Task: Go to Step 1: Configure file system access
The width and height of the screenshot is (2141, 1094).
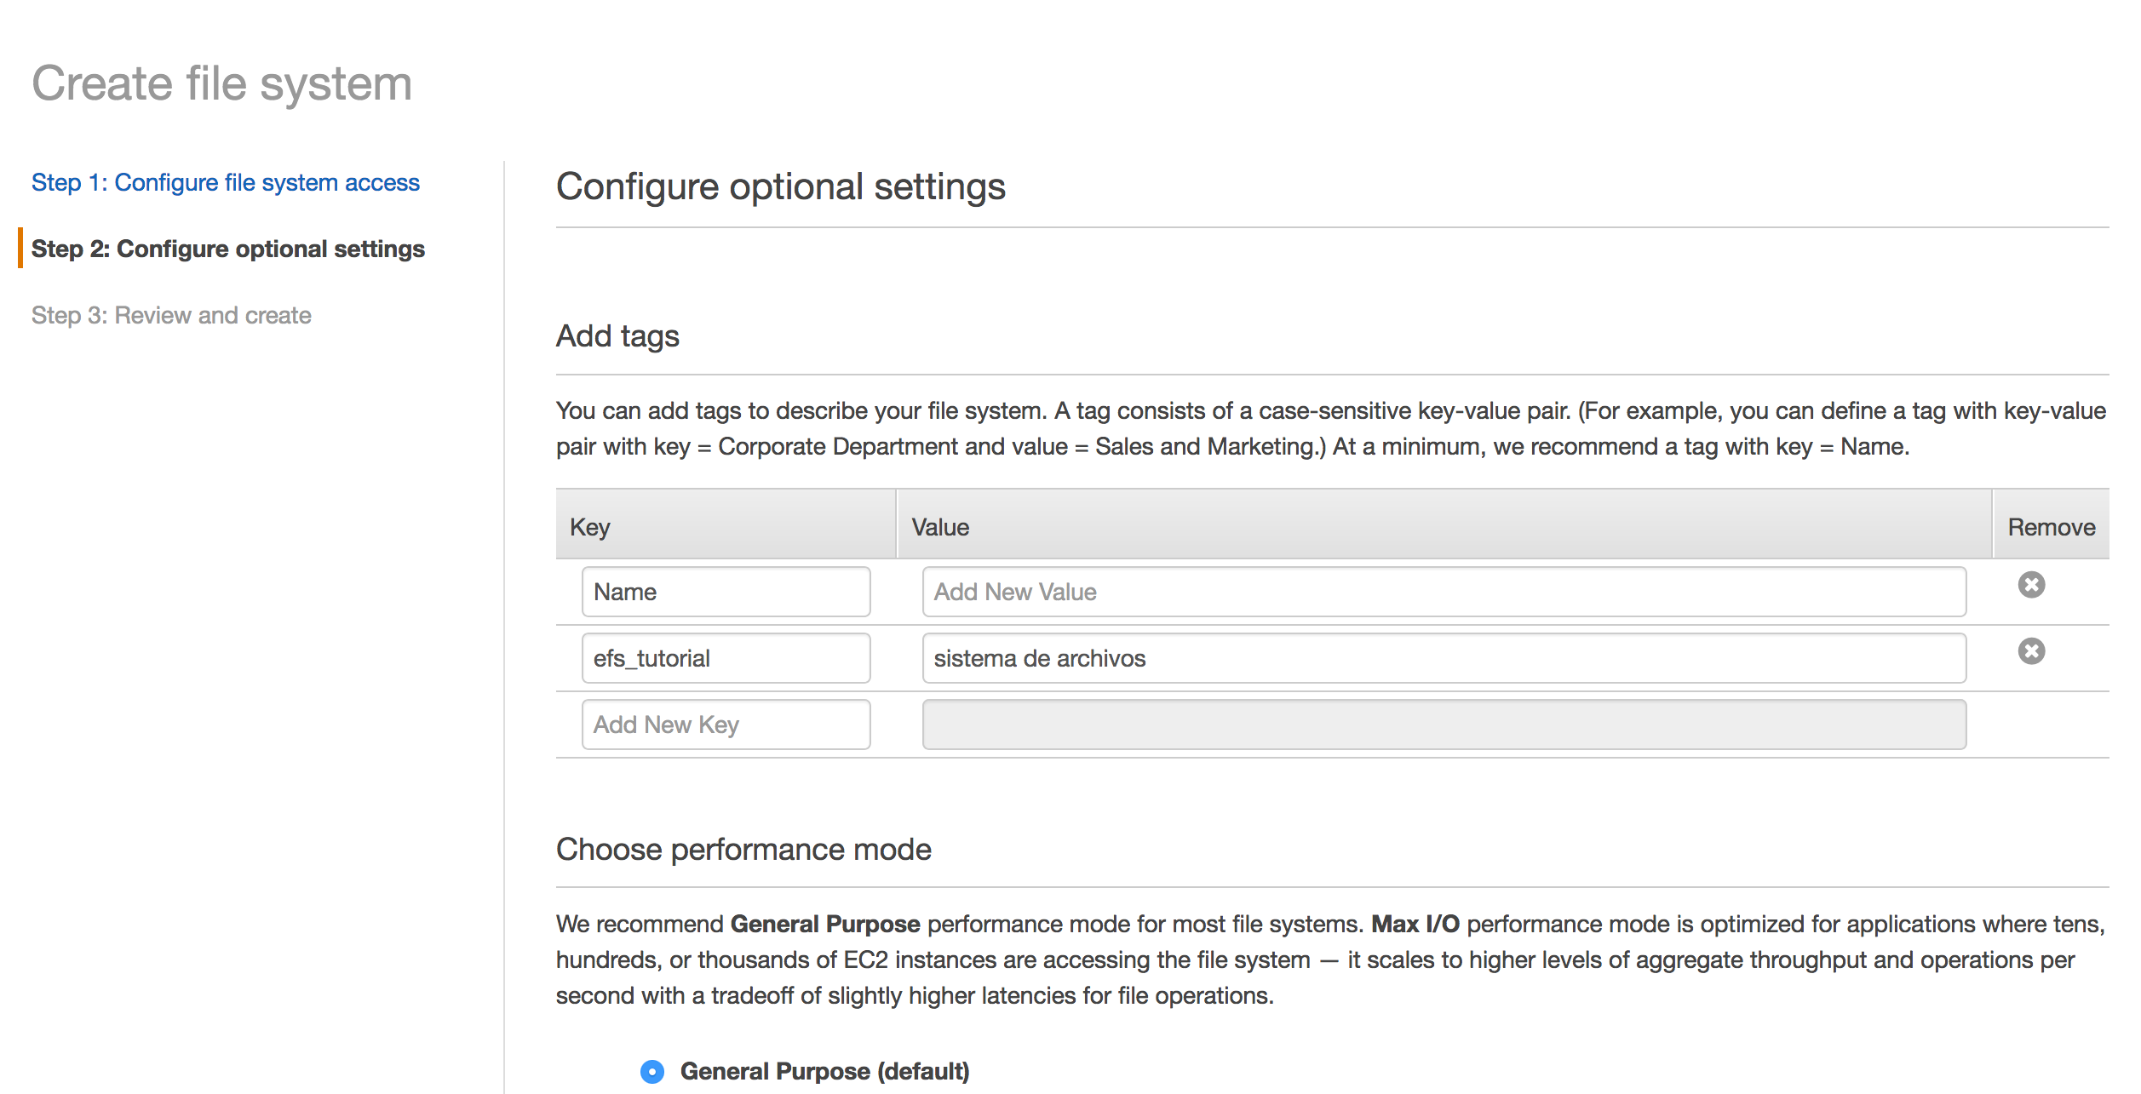Action: pos(226,182)
